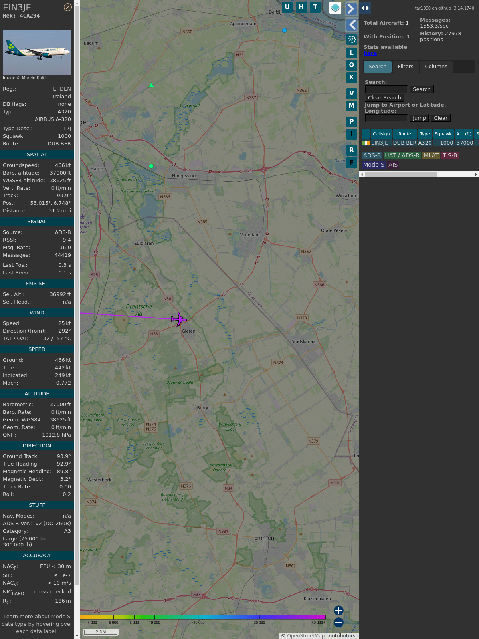Click the Search button
Screen dimensions: 479x639
422,89
